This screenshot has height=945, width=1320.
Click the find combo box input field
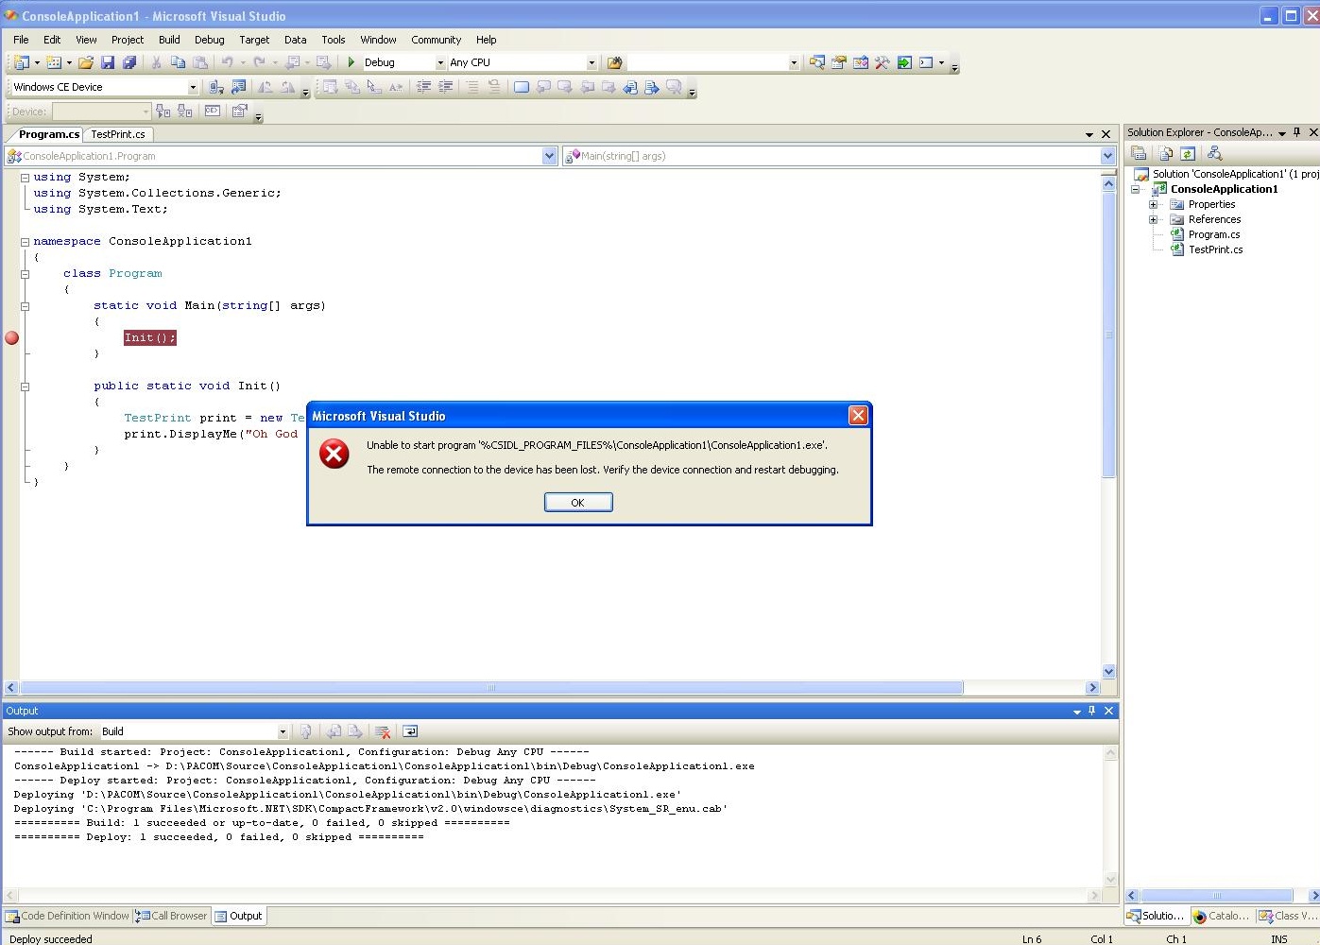[708, 62]
